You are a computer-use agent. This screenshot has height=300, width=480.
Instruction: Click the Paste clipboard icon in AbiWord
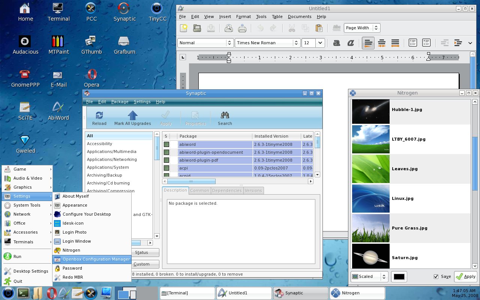pos(319,28)
